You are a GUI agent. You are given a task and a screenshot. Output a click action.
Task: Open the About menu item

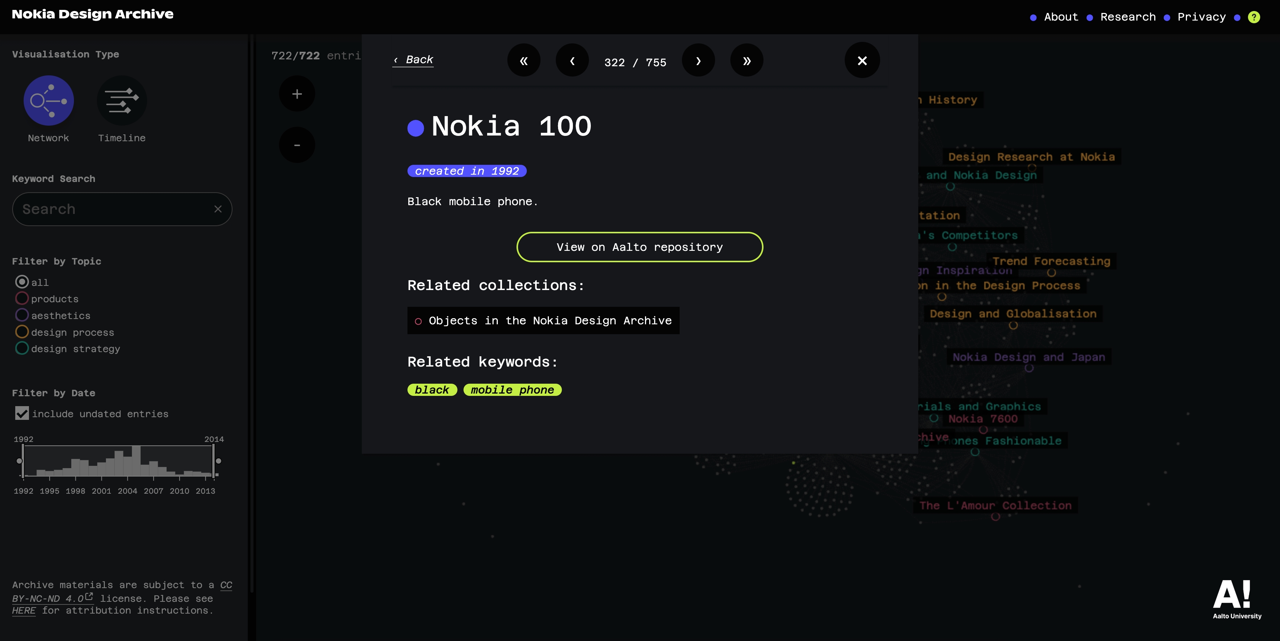(1061, 17)
